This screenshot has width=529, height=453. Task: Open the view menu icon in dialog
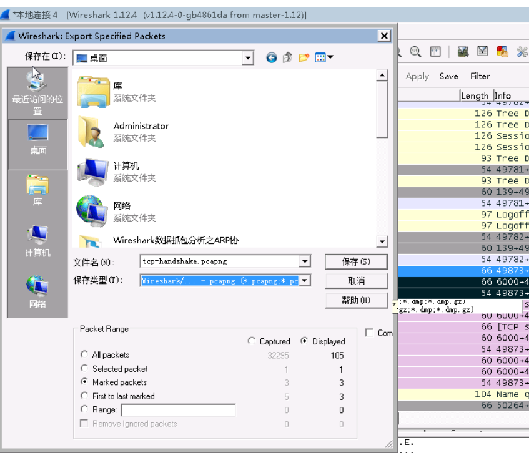(x=320, y=57)
